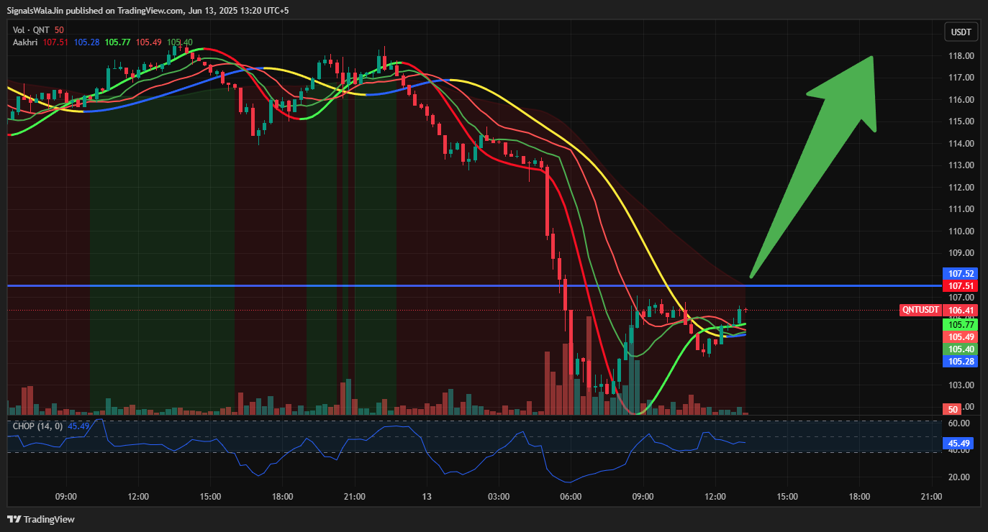Open the USDT currency selector
The image size is (988, 532).
961,32
